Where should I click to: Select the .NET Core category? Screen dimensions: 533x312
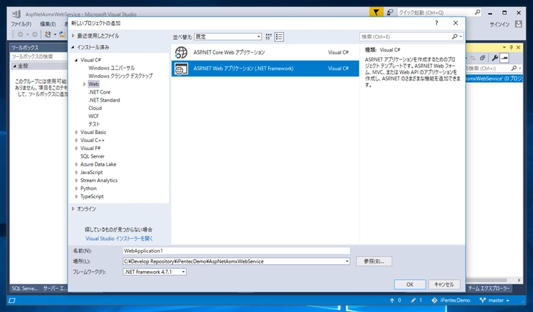tap(99, 92)
